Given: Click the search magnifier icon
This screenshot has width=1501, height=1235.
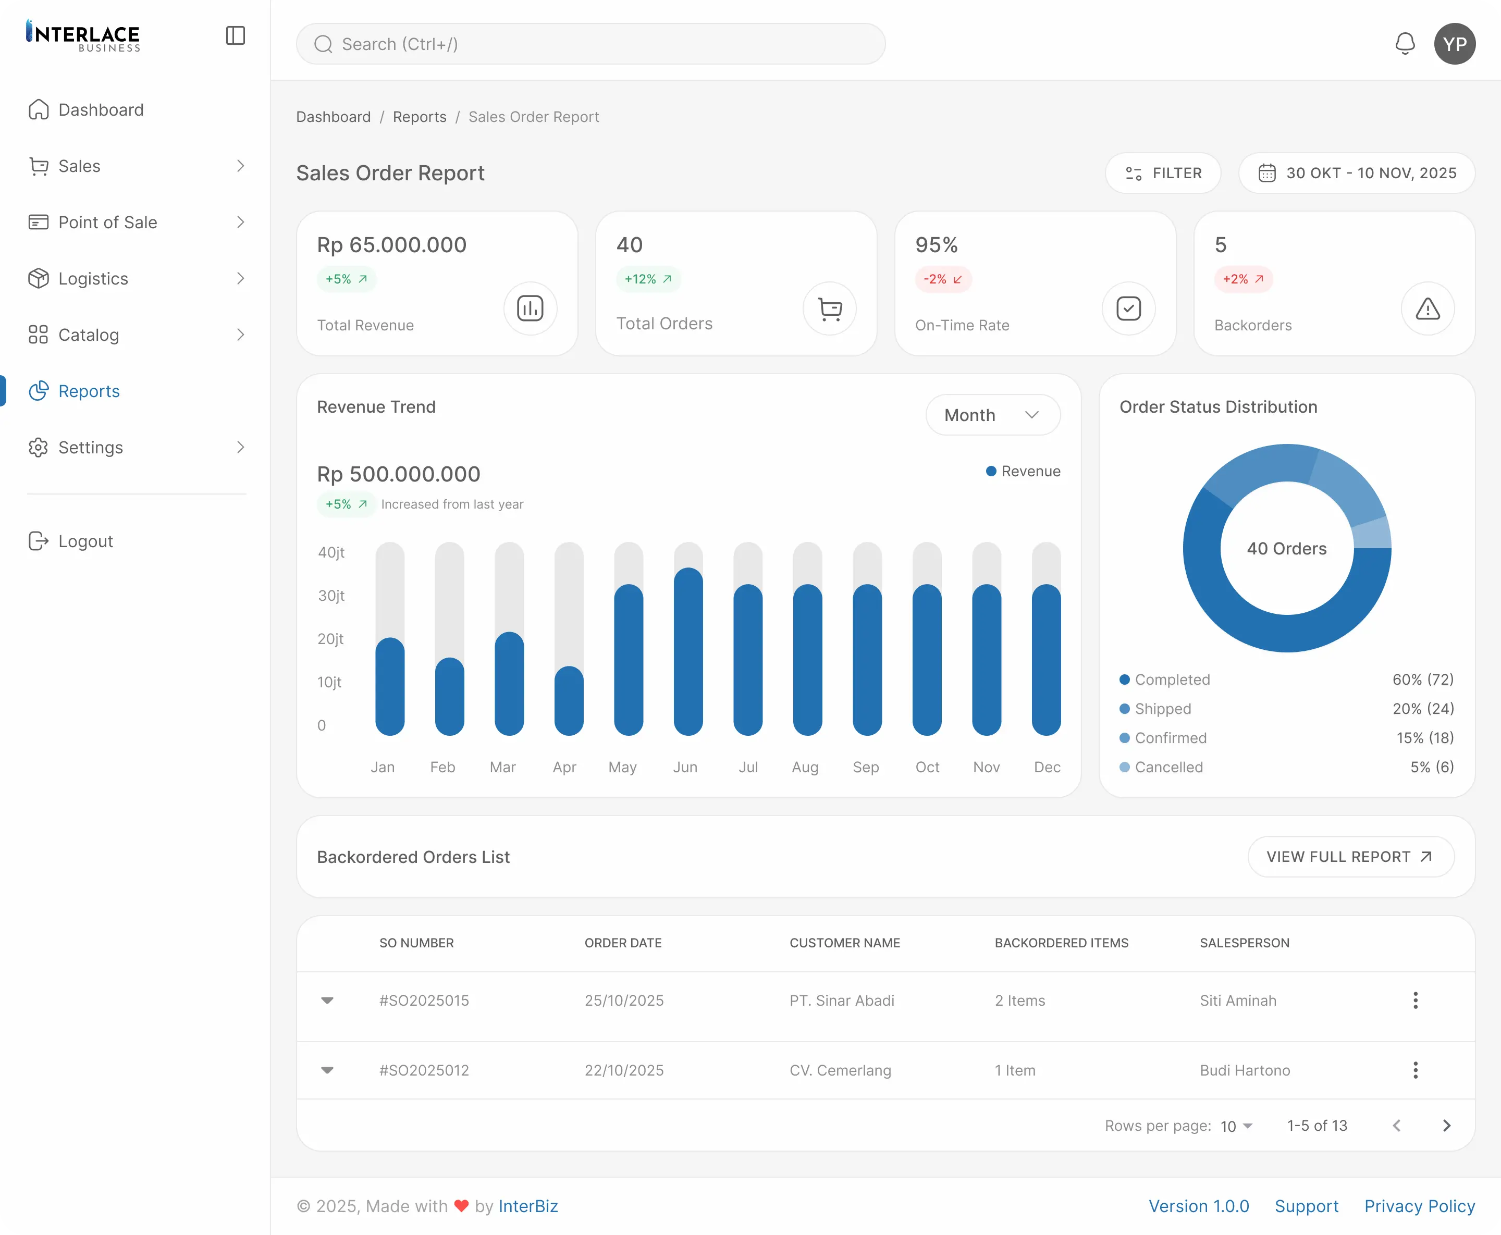Looking at the screenshot, I should pos(324,44).
